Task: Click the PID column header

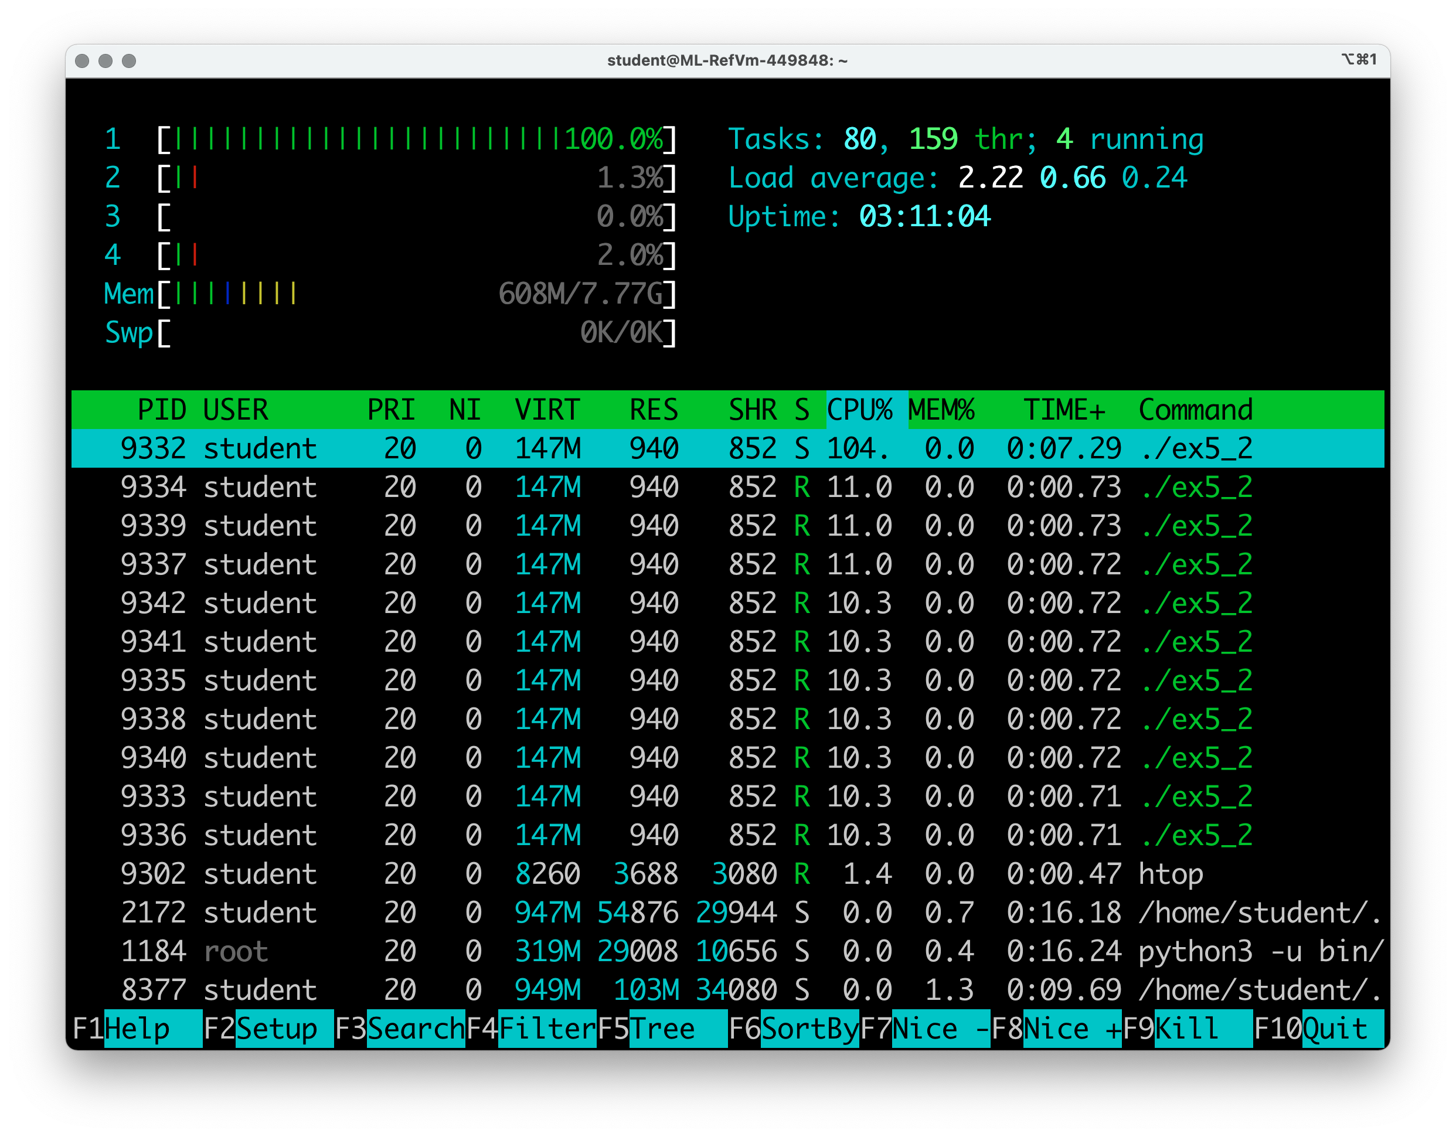Action: click(x=161, y=409)
